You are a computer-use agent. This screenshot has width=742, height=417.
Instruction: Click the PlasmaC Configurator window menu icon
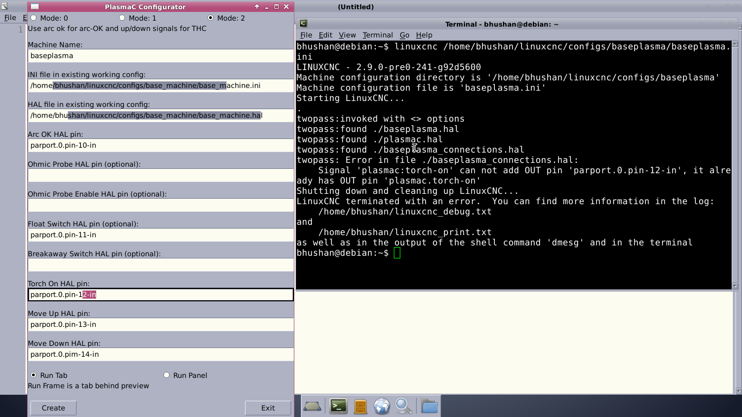[35, 7]
